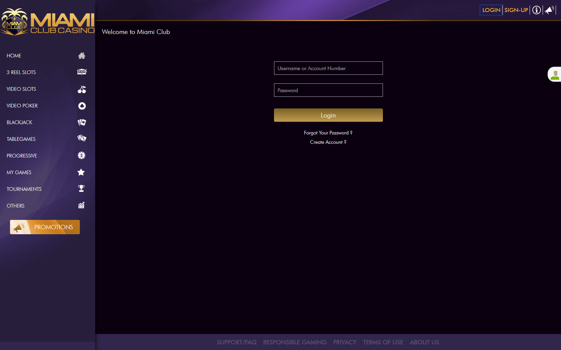Open the info circle icon in header

click(x=536, y=10)
